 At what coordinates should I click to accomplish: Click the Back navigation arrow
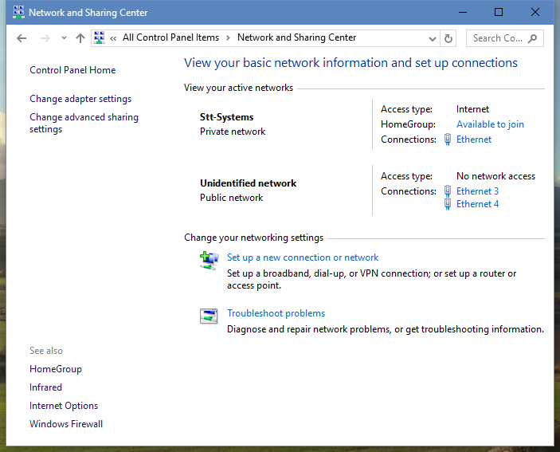[x=22, y=38]
